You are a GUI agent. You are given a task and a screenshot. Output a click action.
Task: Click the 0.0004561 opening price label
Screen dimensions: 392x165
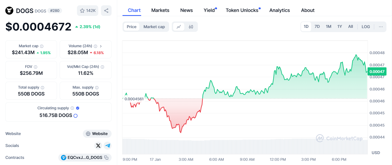click(x=134, y=99)
